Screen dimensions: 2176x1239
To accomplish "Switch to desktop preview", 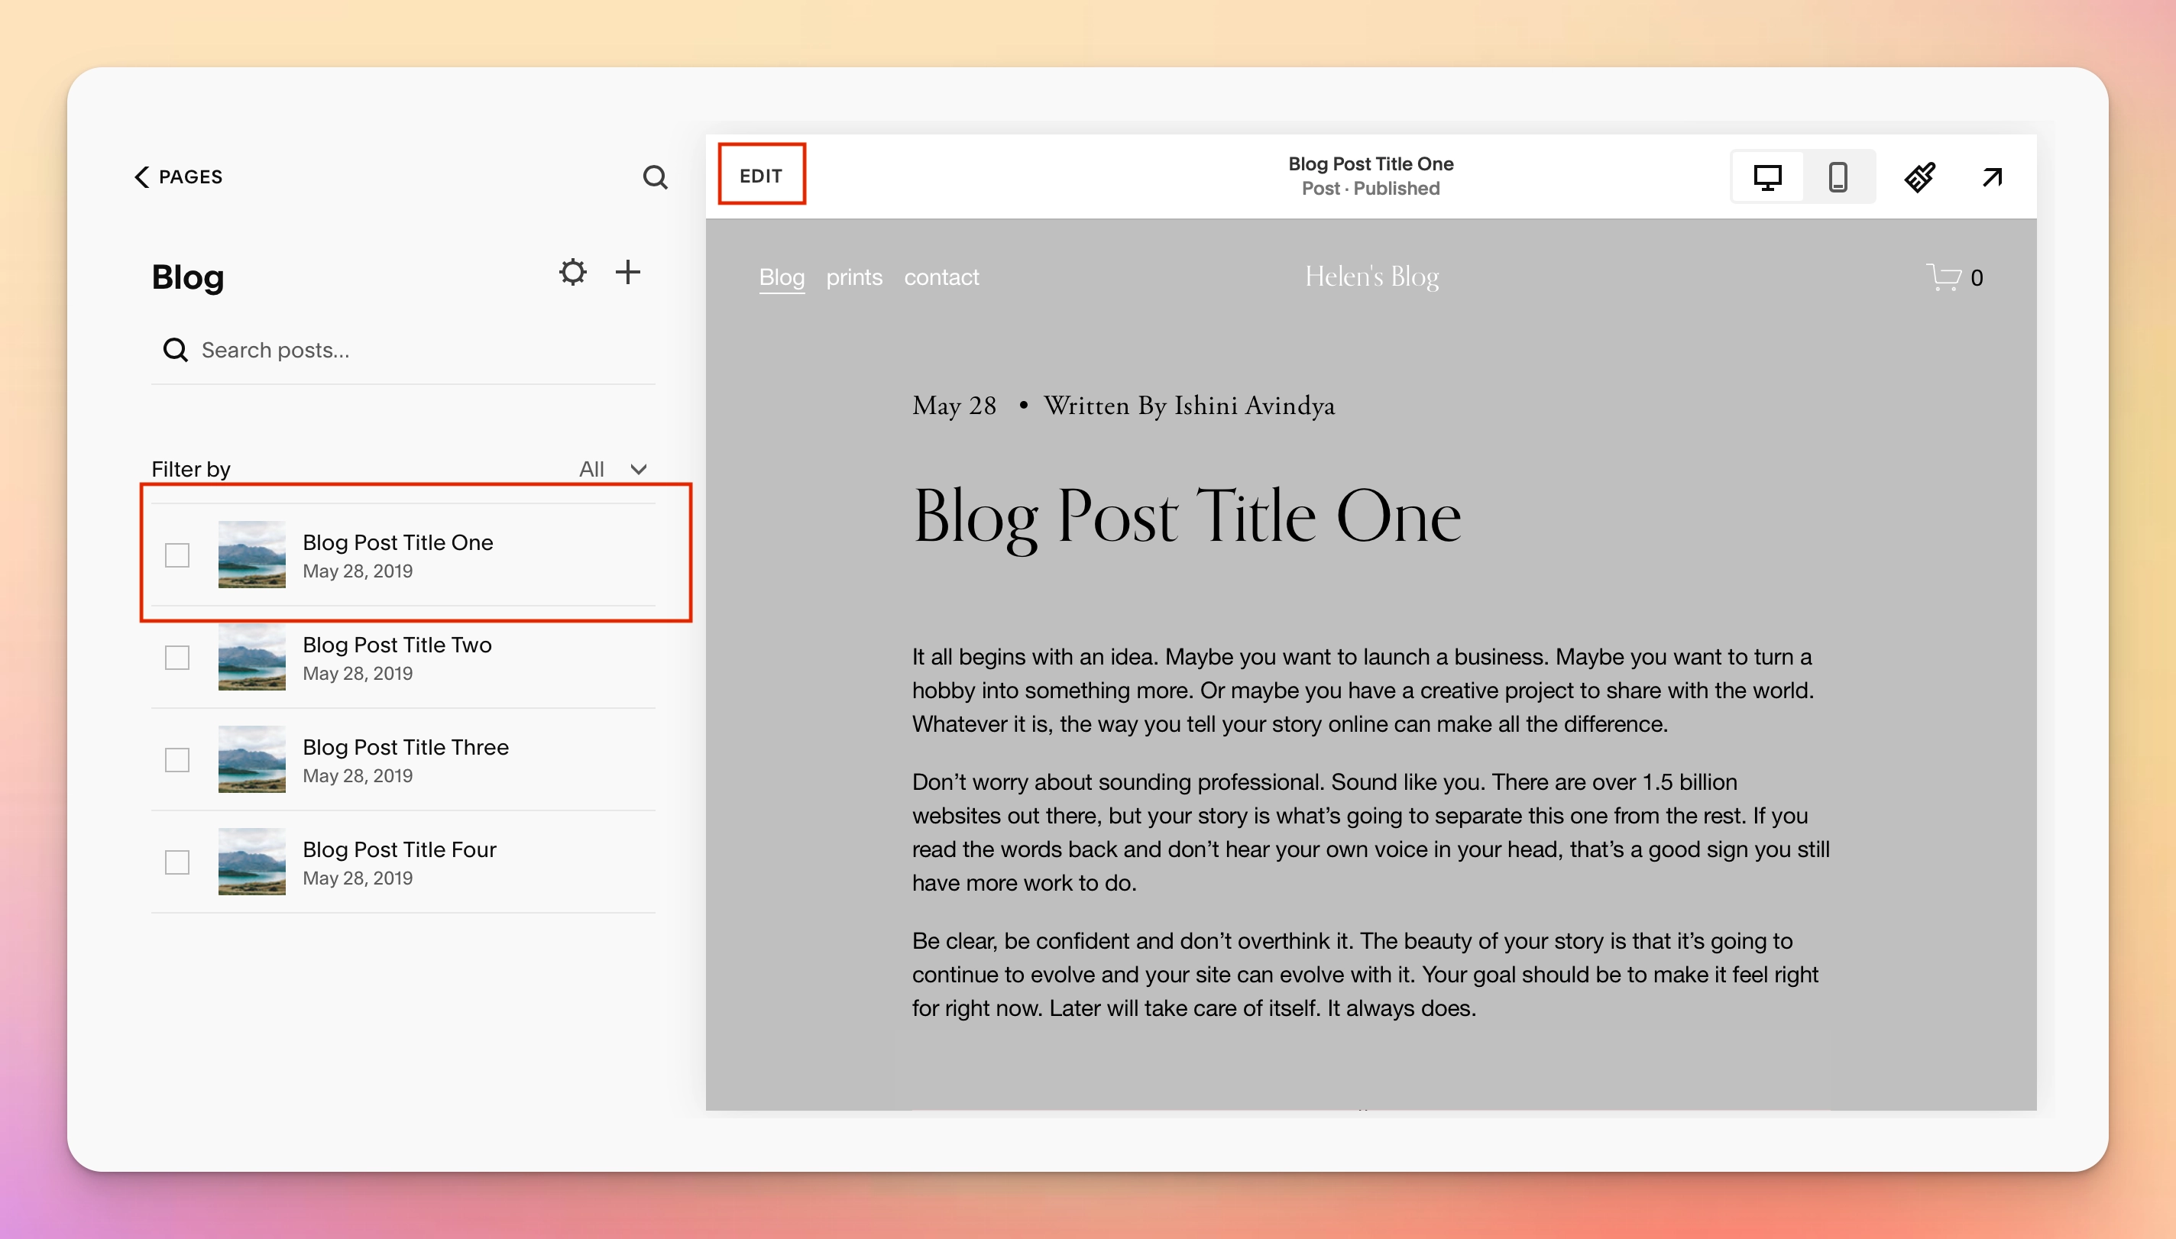I will (x=1767, y=177).
